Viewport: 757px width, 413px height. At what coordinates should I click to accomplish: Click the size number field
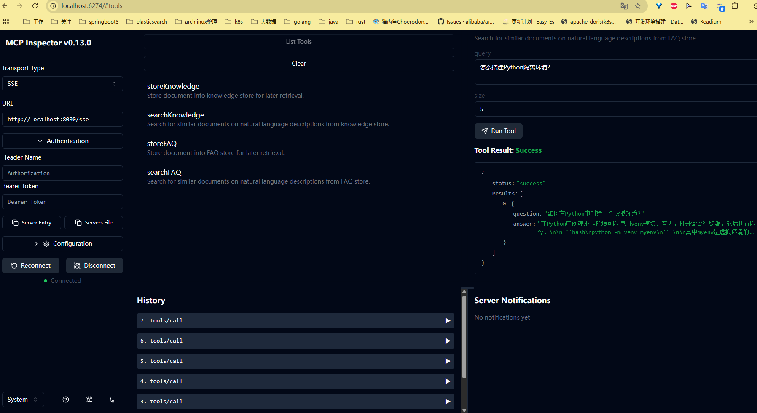[x=616, y=109]
